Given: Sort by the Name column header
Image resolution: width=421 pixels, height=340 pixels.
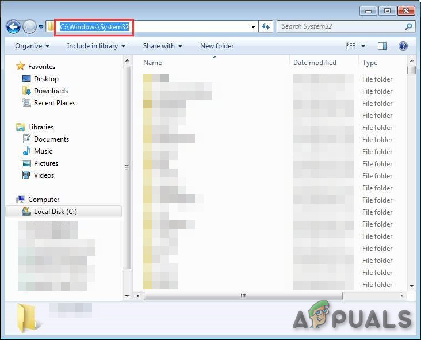Looking at the screenshot, I should [152, 63].
